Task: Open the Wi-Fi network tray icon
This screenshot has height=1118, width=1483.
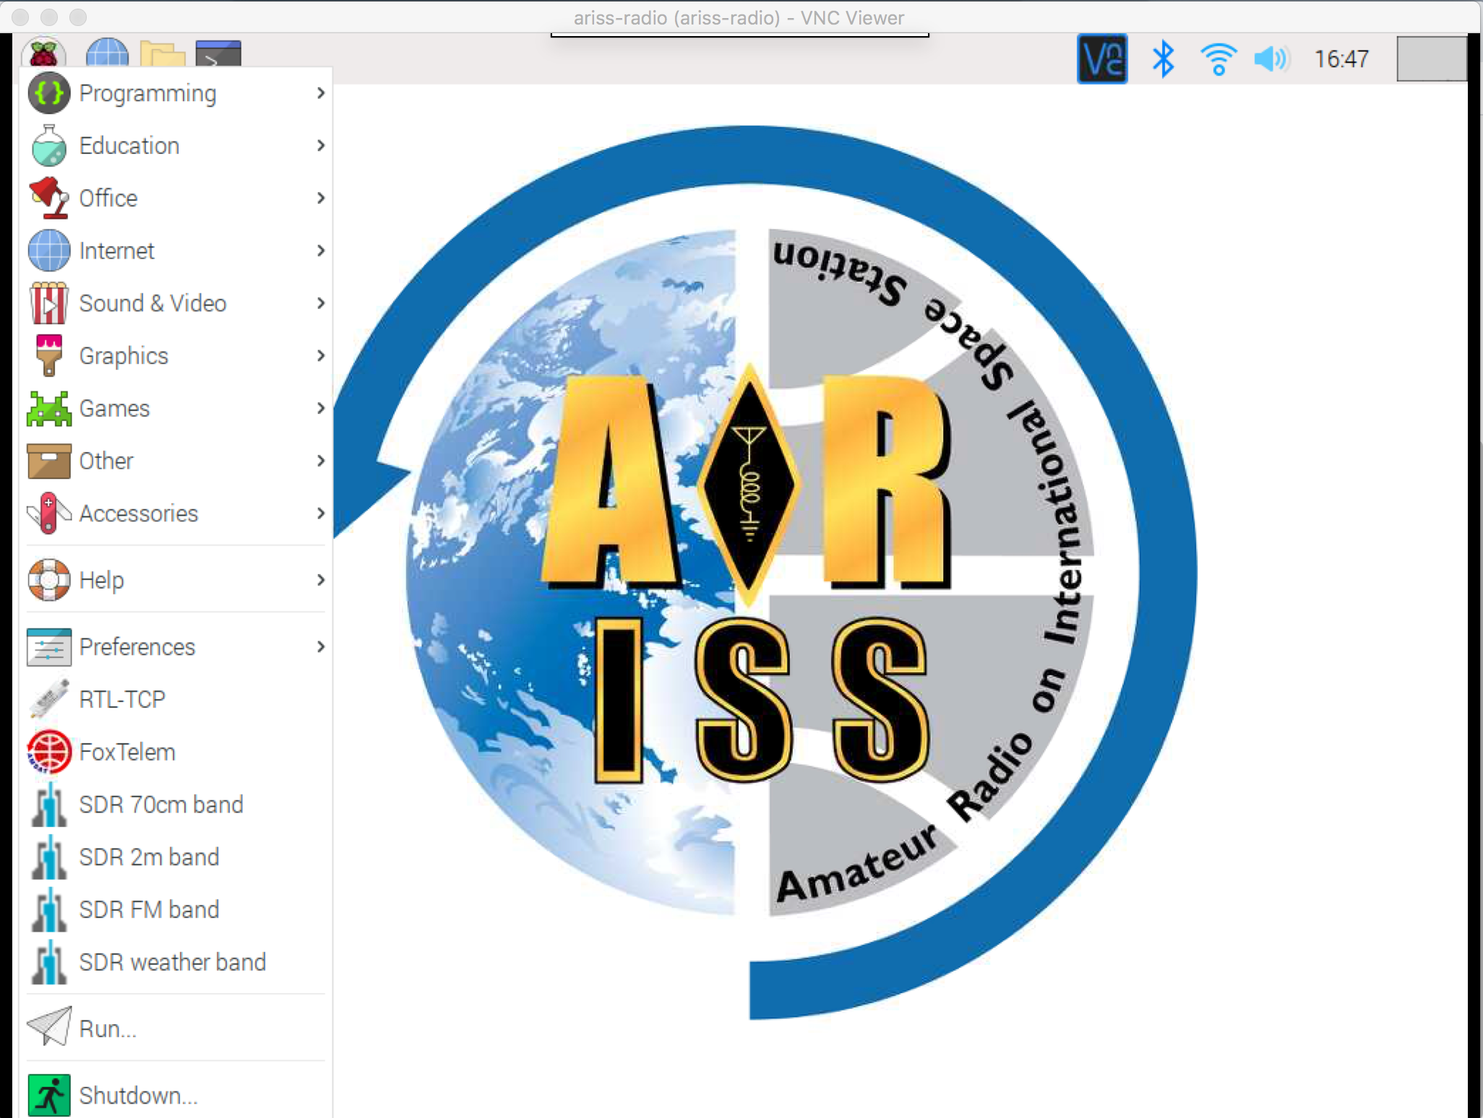Action: point(1218,58)
